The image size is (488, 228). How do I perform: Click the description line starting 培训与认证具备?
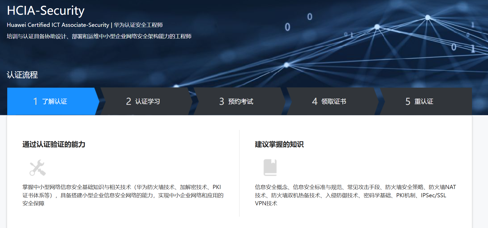tap(99, 36)
